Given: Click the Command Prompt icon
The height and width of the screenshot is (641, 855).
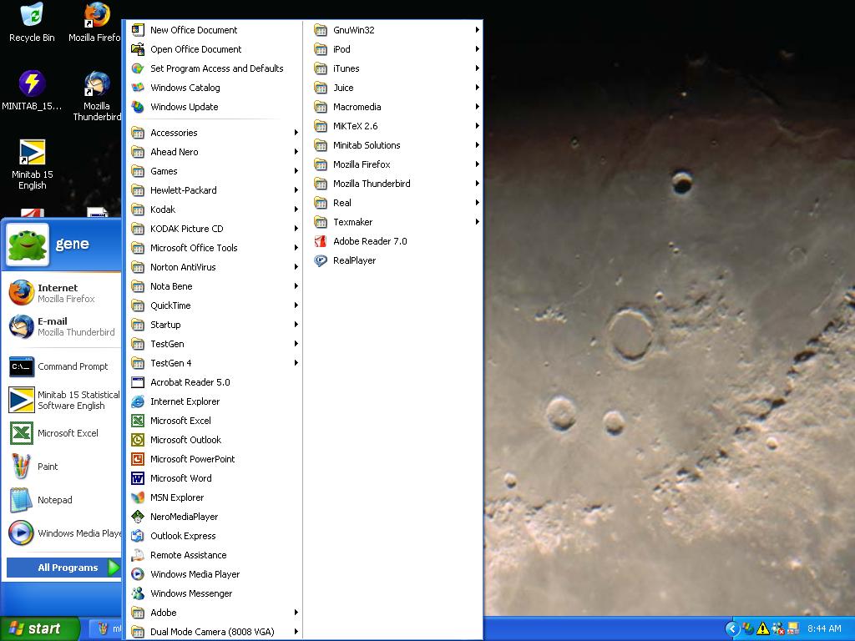Looking at the screenshot, I should [x=21, y=366].
